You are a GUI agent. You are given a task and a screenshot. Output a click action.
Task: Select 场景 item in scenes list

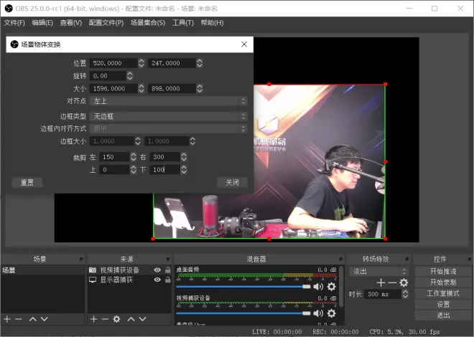42,270
